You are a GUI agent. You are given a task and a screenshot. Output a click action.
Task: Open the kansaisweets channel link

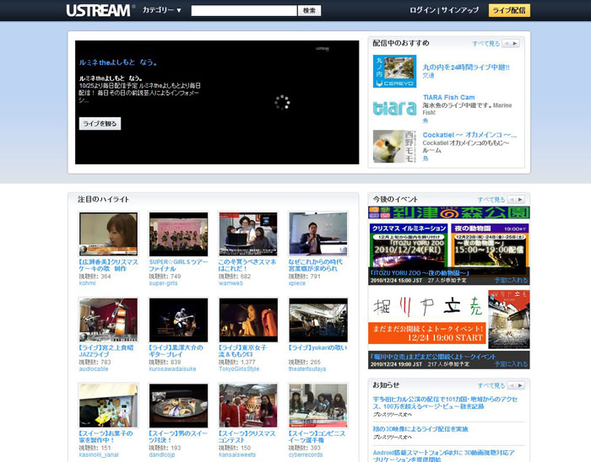point(237,455)
